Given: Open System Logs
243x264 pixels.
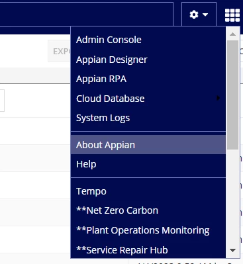Looking at the screenshot, I should (x=148, y=118).
